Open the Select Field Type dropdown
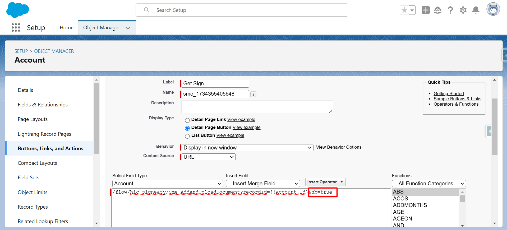Image resolution: width=507 pixels, height=230 pixels. click(x=168, y=184)
